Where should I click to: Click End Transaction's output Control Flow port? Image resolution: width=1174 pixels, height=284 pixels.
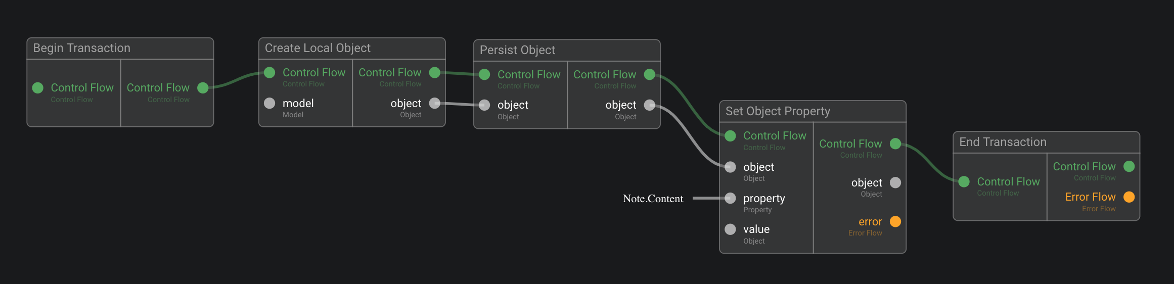pyautogui.click(x=1128, y=167)
